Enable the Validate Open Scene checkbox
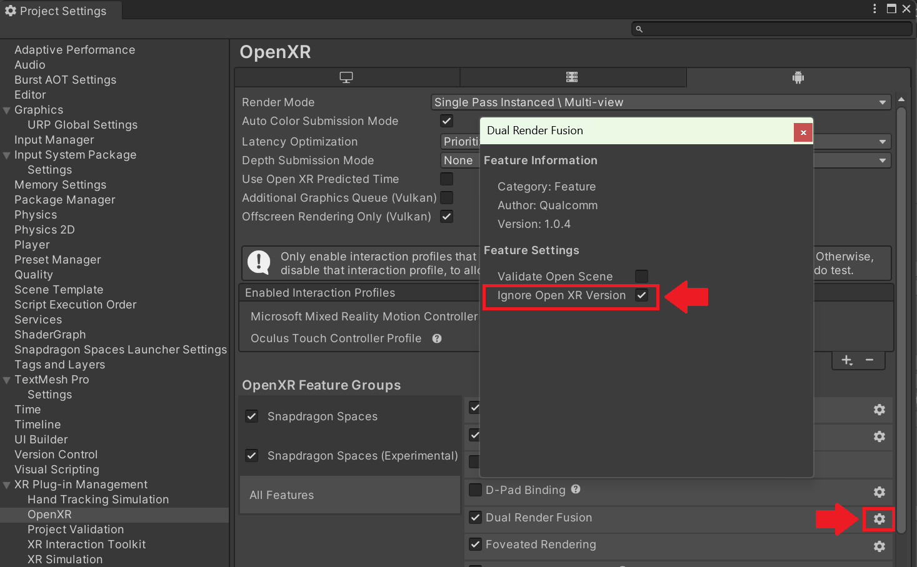The height and width of the screenshot is (567, 917). tap(641, 276)
